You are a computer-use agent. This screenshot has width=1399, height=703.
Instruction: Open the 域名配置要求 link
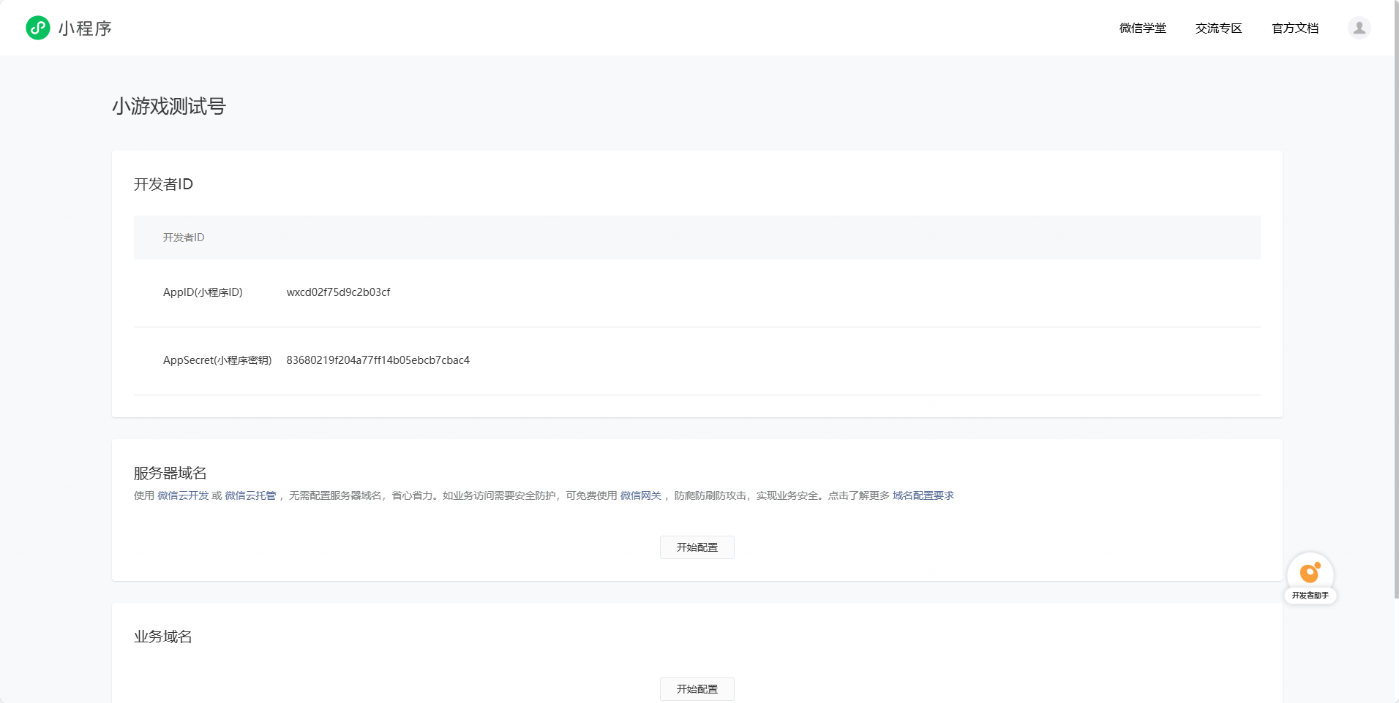pyautogui.click(x=923, y=495)
